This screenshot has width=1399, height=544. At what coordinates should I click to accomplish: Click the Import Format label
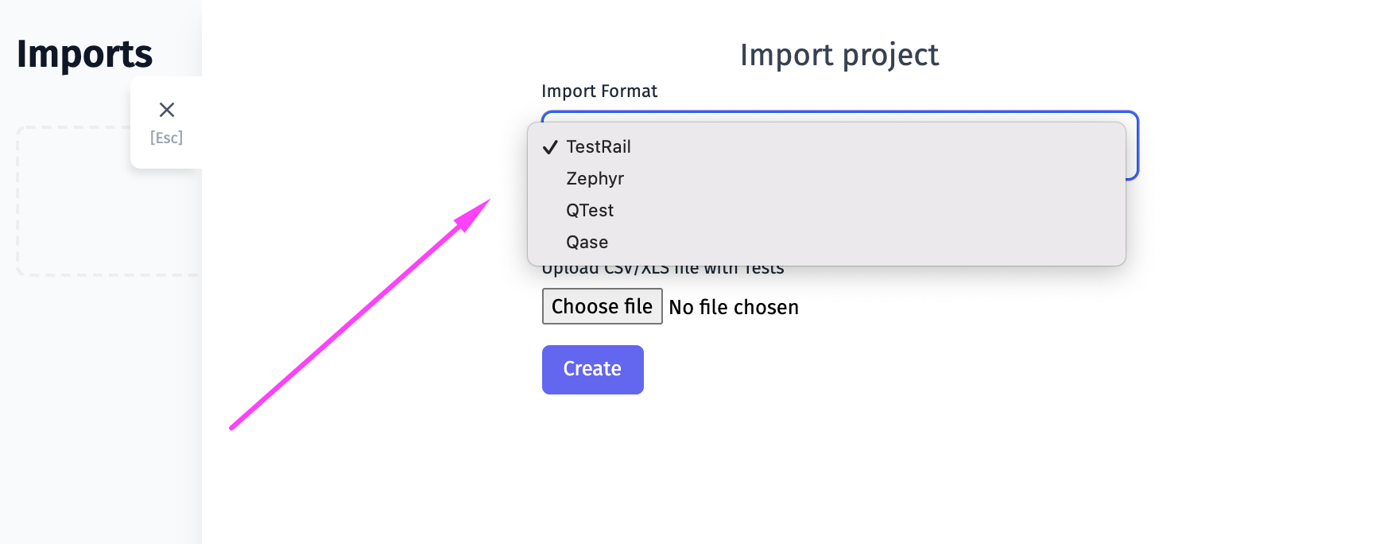(x=599, y=91)
